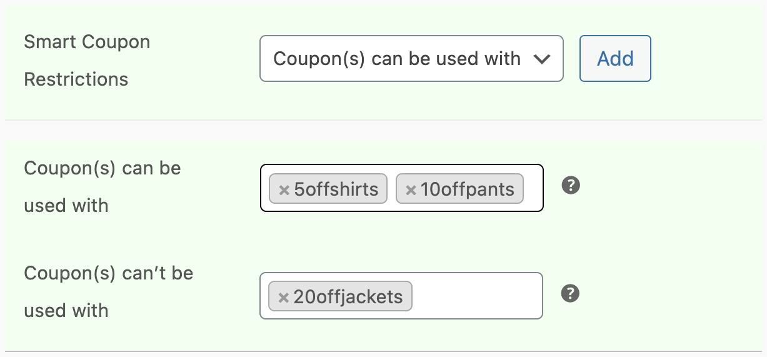Click empty space right of 10offpants tag

(533, 189)
